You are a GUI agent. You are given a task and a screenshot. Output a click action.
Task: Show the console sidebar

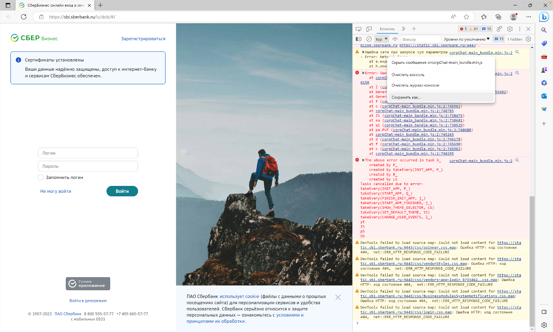(x=358, y=39)
